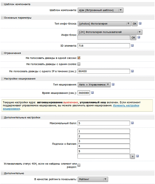
Task: Open Тип кеширования dropdown
Action: coord(94,85)
